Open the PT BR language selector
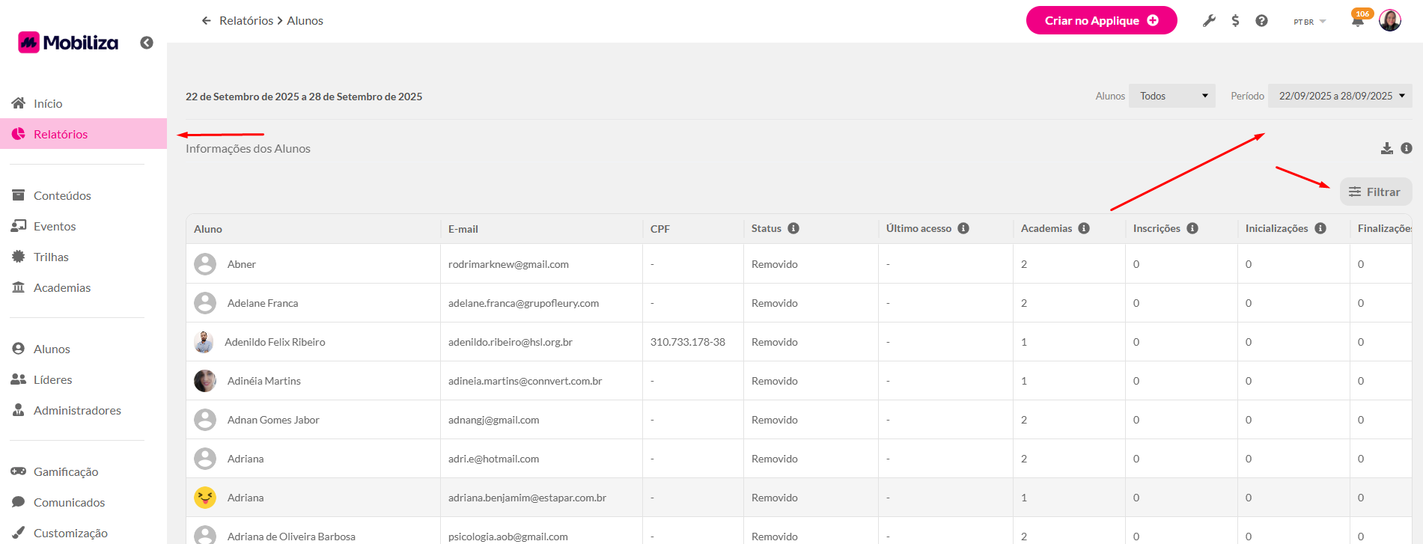 [x=1309, y=22]
